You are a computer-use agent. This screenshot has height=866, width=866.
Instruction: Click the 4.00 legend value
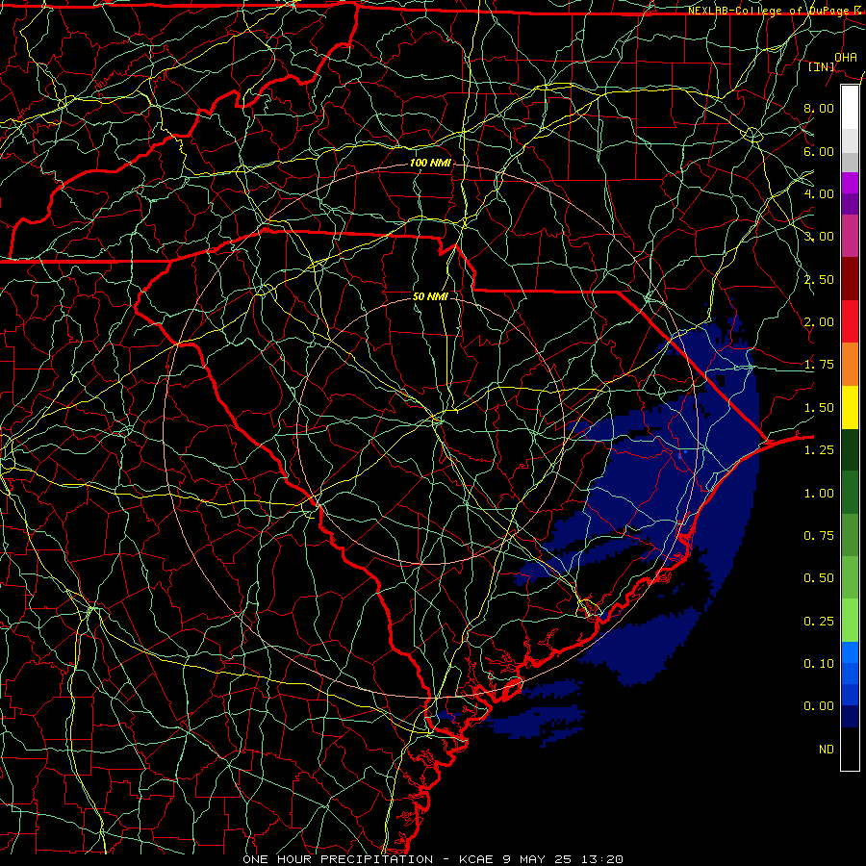[819, 193]
